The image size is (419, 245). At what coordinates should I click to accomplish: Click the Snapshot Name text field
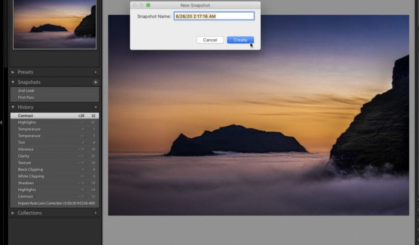(214, 16)
